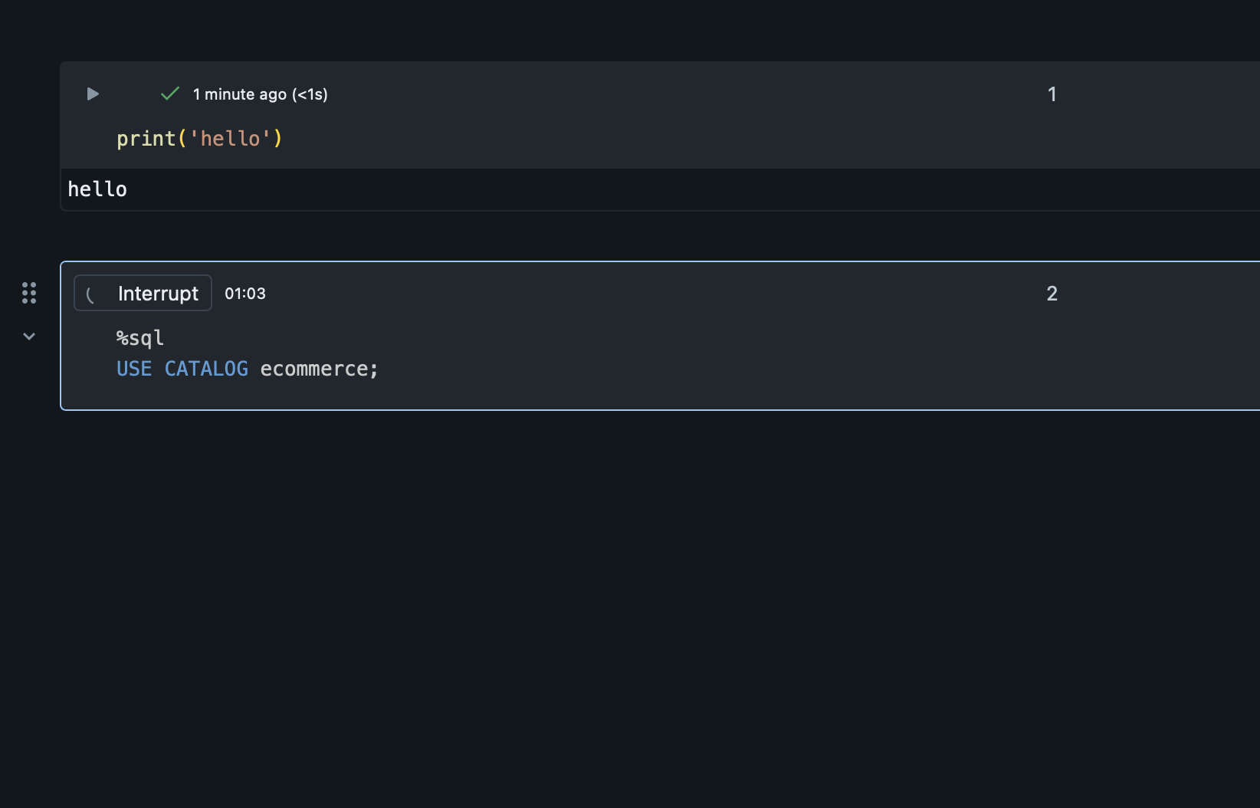This screenshot has width=1260, height=808.
Task: Click the 'hello' output text
Action: coord(97,189)
